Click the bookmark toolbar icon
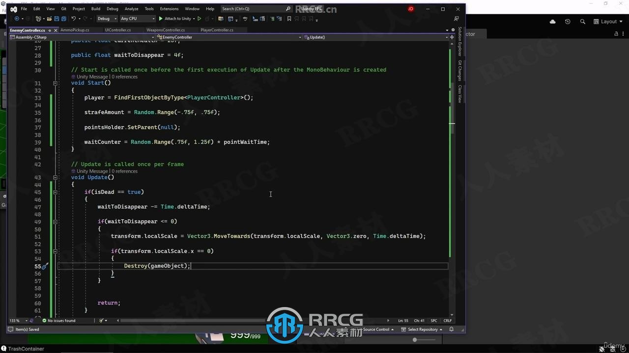629x353 pixels. [x=289, y=19]
